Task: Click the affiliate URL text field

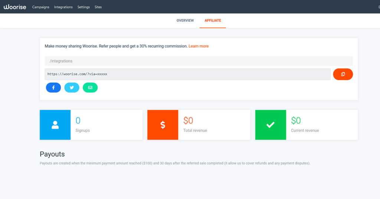Action: (187, 74)
